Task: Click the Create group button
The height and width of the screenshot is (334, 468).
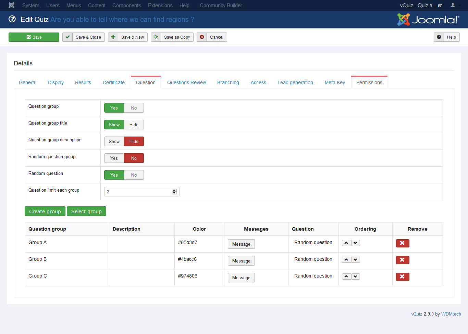Action: [45, 211]
